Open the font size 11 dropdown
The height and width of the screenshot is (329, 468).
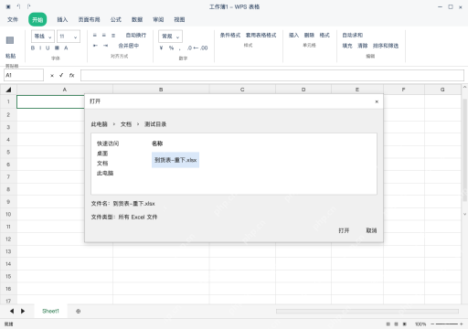tap(69, 37)
